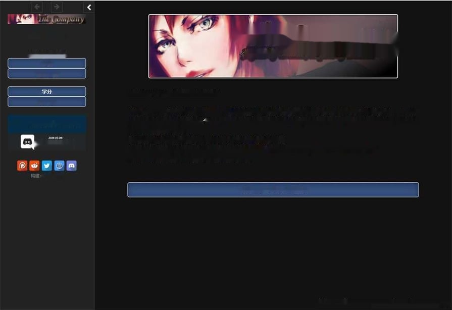This screenshot has height=310, width=452.
Task: Select the second navigation button in the sidebar
Action: pyautogui.click(x=46, y=73)
